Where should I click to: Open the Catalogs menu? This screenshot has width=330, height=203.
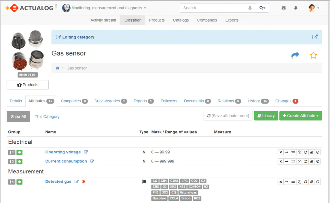tap(181, 20)
